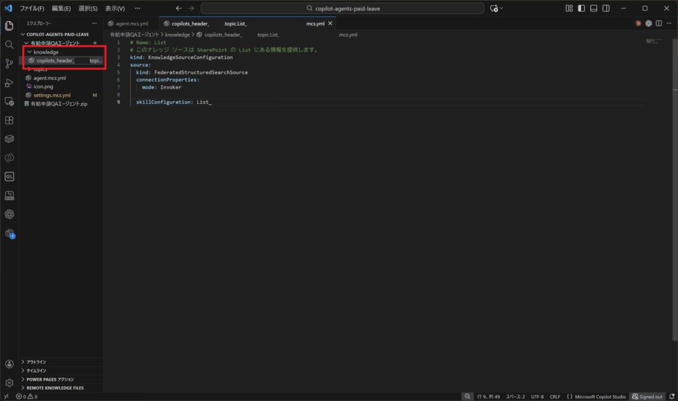The image size is (678, 401).
Task: Click the Claude starburst icon in editor toolbar
Action: click(638, 23)
